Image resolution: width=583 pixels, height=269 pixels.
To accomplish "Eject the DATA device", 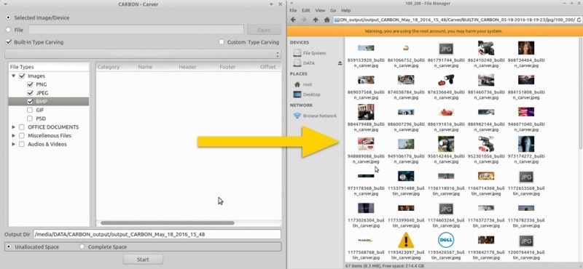I will click(x=340, y=63).
